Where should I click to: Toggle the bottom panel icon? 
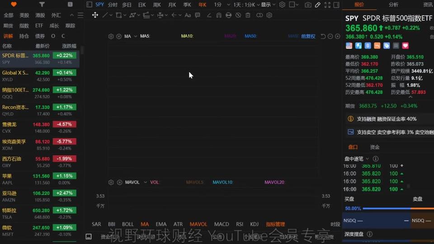[x=89, y=236]
